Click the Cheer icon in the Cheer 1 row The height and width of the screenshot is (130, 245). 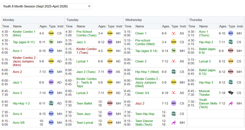tap(173, 33)
